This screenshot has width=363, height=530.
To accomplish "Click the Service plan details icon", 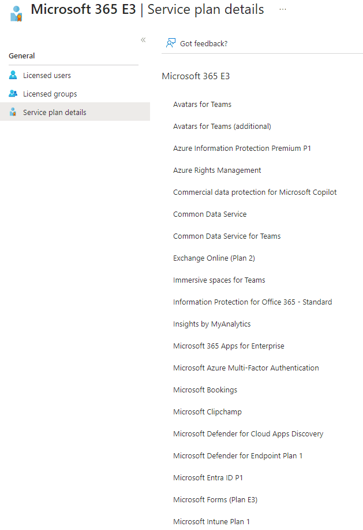I will (13, 112).
